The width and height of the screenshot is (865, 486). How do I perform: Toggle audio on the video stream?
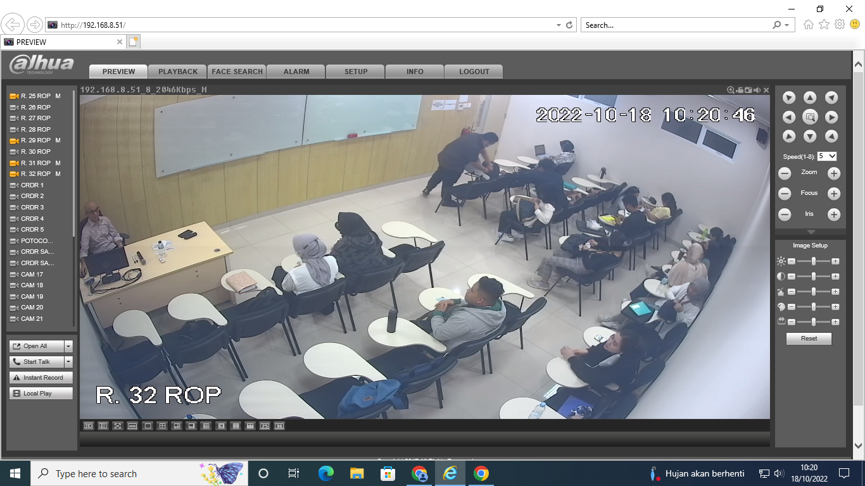click(757, 90)
